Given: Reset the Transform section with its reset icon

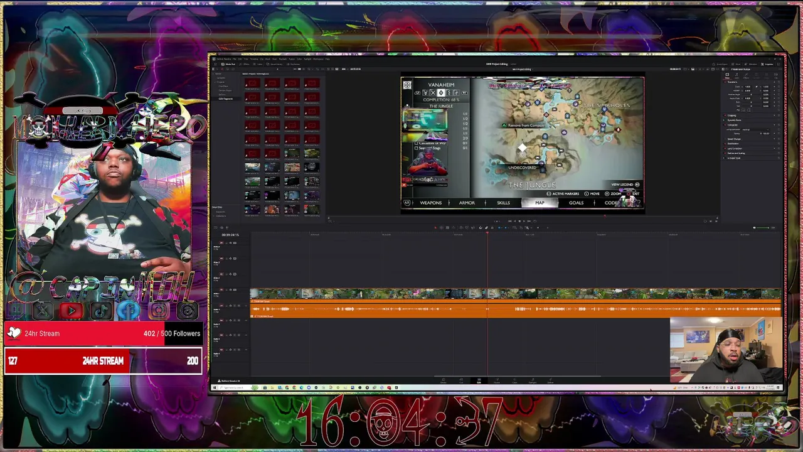Looking at the screenshot, I should (x=779, y=82).
